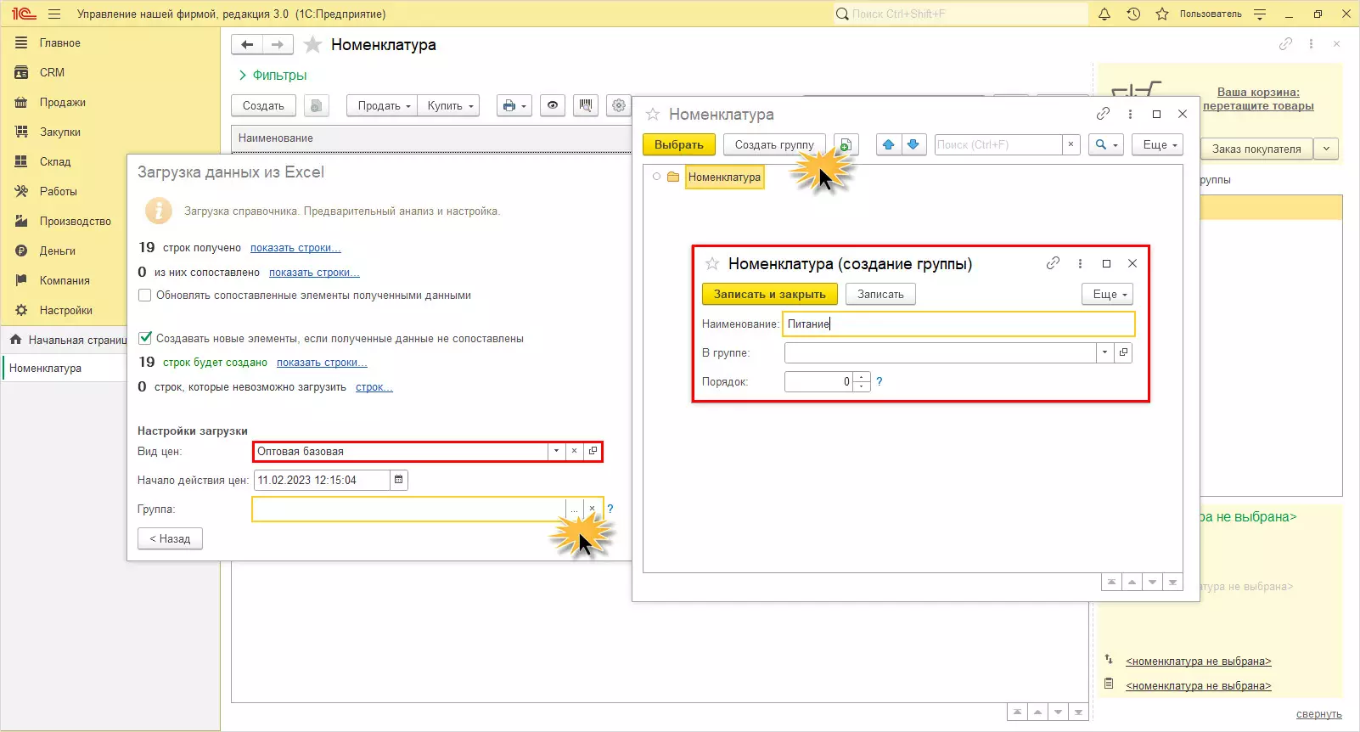Expand the Вид цен dropdown list

556,451
